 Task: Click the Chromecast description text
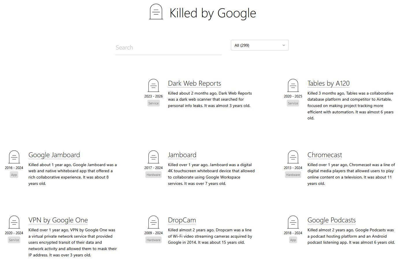[351, 174]
